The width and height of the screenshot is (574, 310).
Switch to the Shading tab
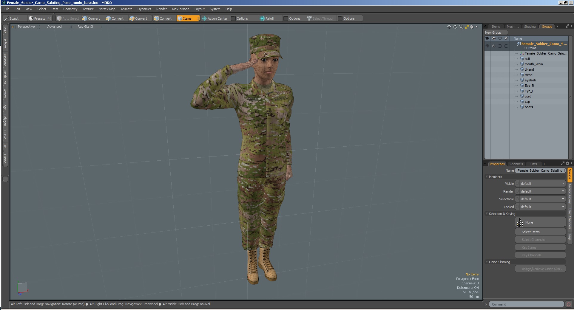click(x=530, y=27)
